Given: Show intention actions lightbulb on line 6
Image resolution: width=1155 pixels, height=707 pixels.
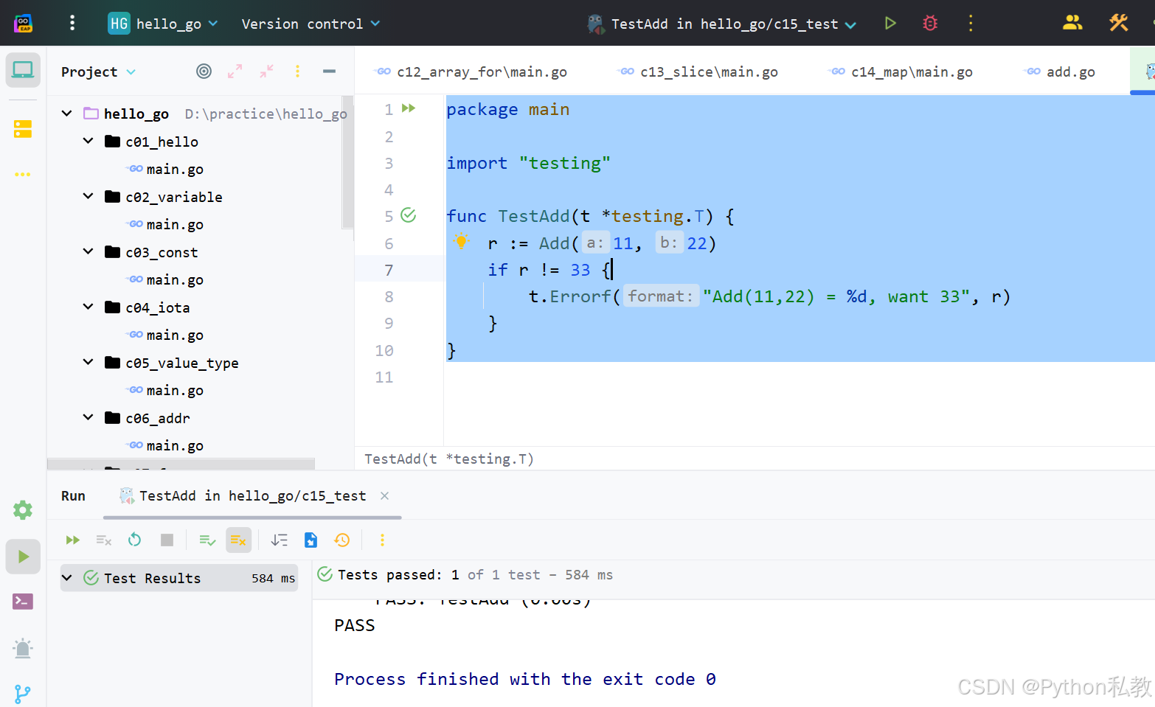Looking at the screenshot, I should coord(462,241).
